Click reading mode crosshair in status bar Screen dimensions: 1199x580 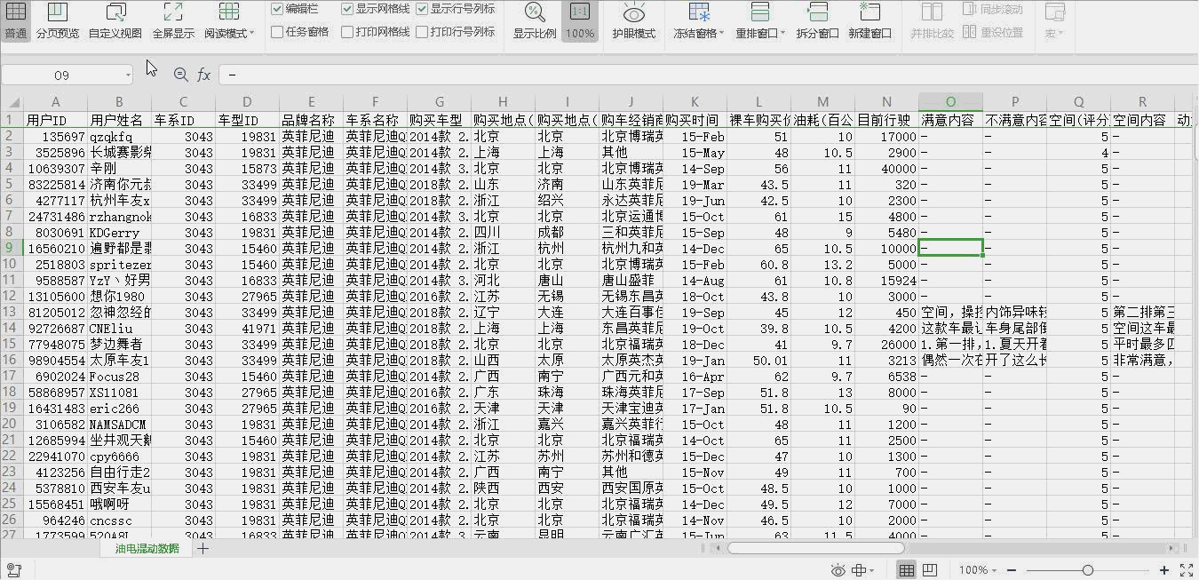859,570
